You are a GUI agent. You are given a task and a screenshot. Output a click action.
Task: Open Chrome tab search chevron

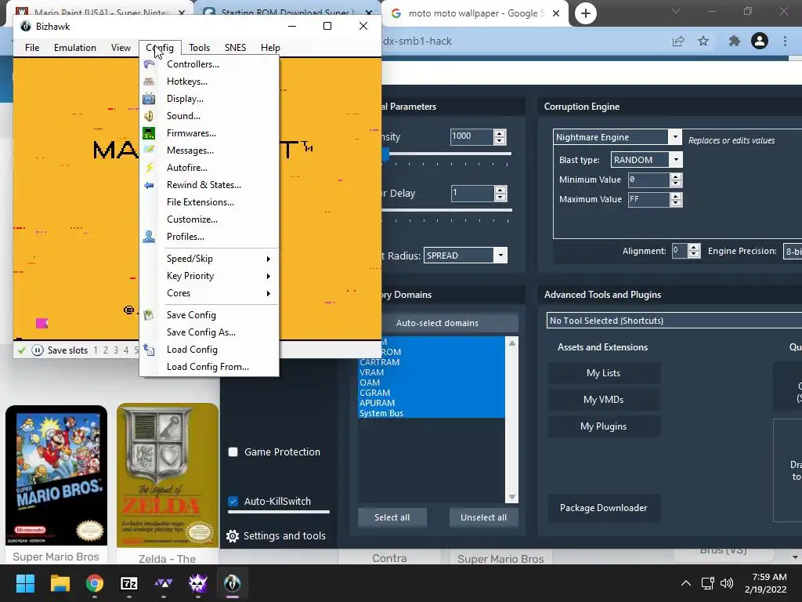[676, 11]
